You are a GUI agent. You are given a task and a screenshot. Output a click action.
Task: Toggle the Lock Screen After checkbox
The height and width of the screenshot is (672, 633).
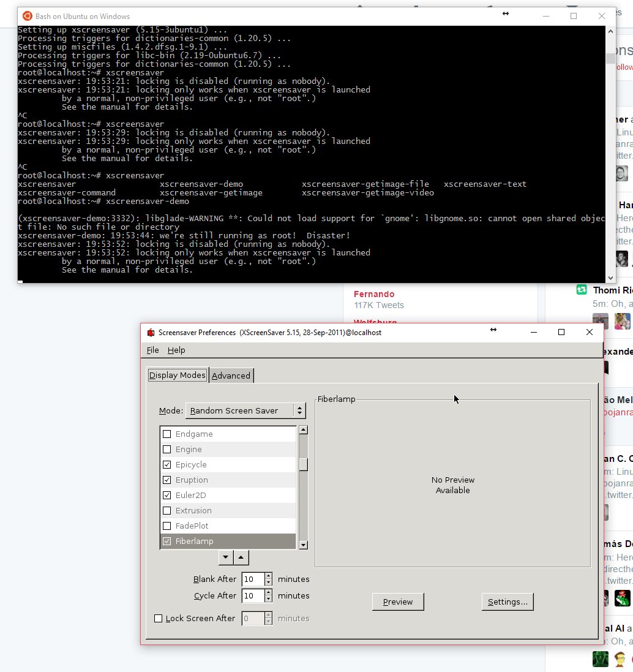pyautogui.click(x=158, y=619)
